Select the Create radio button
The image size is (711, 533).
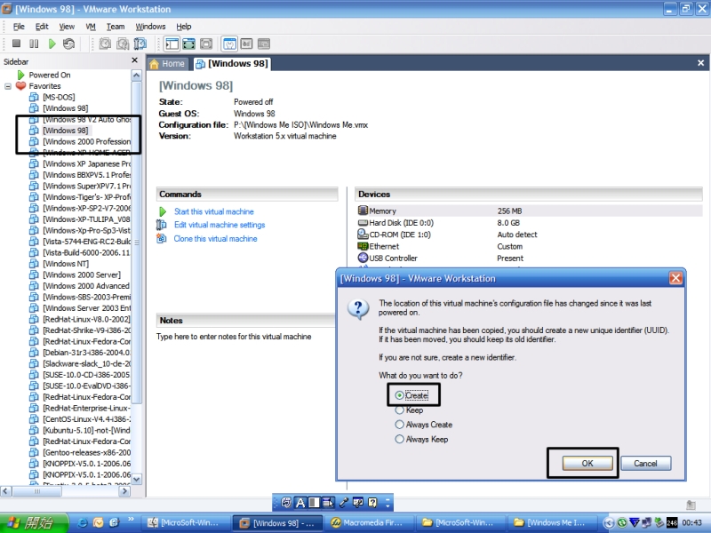point(399,395)
